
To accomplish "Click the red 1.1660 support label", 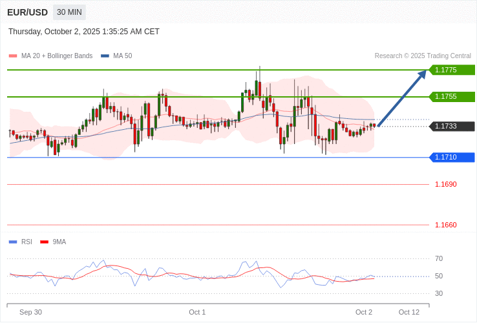I will [x=445, y=225].
